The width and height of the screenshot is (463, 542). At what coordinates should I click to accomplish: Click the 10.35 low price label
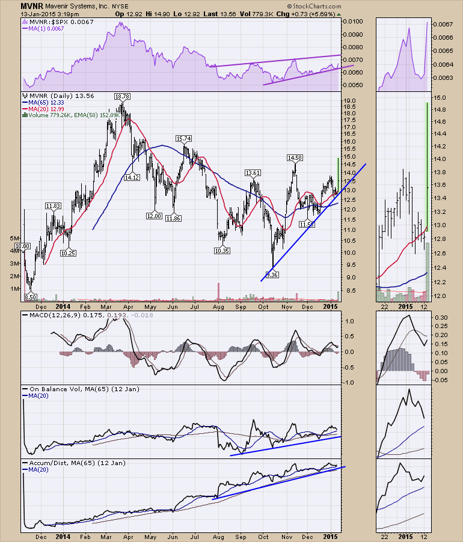pyautogui.click(x=222, y=251)
